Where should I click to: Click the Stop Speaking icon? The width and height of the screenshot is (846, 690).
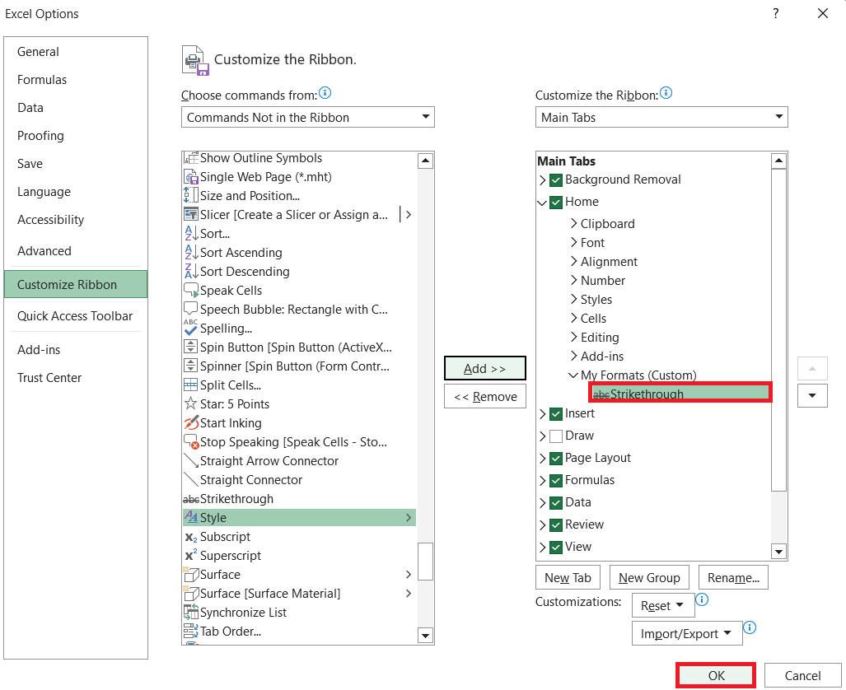191,441
